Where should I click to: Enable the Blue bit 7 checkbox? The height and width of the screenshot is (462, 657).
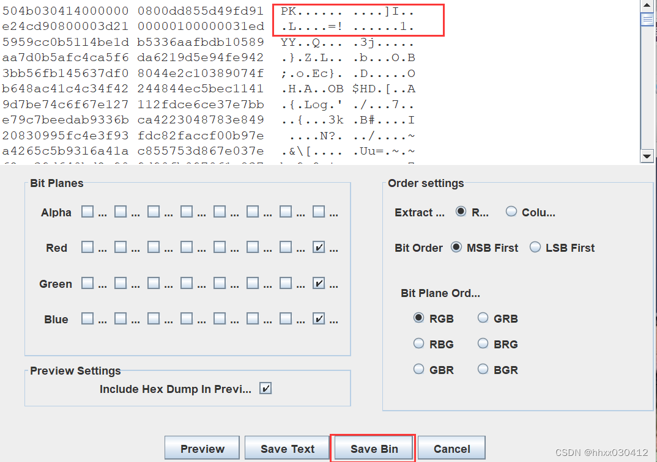87,319
